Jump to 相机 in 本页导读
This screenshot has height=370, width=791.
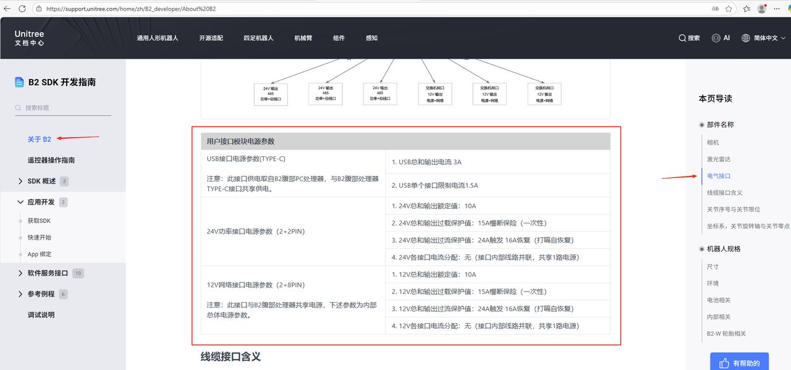pos(713,143)
